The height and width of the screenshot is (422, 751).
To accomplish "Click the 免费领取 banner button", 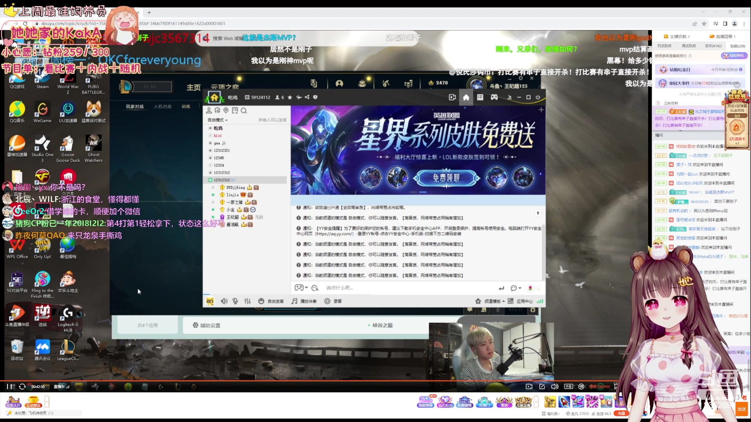I will pyautogui.click(x=446, y=178).
